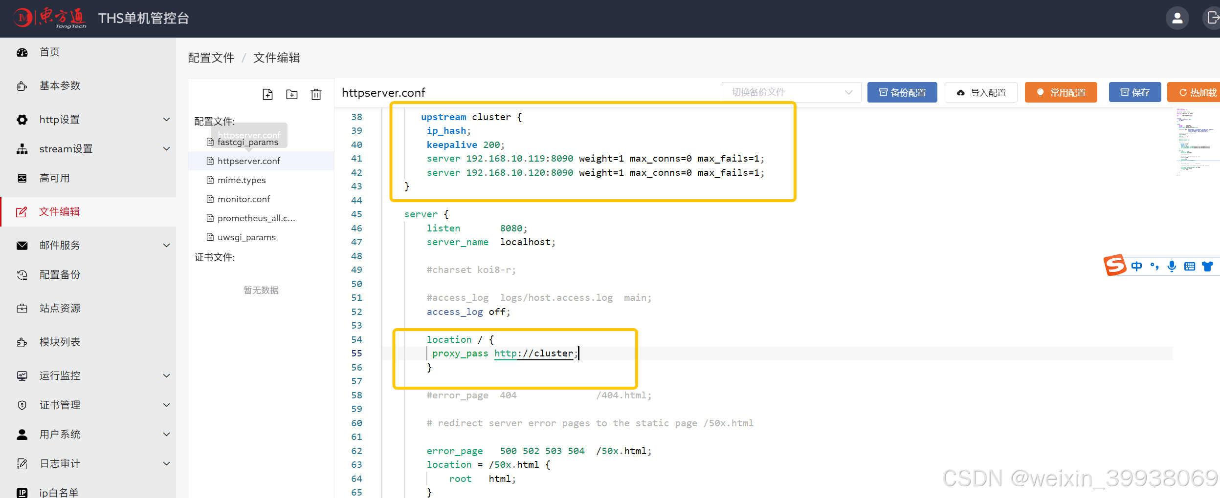Click 'ip_hash' on line 39
Screen dimensions: 1220x498
(446, 131)
